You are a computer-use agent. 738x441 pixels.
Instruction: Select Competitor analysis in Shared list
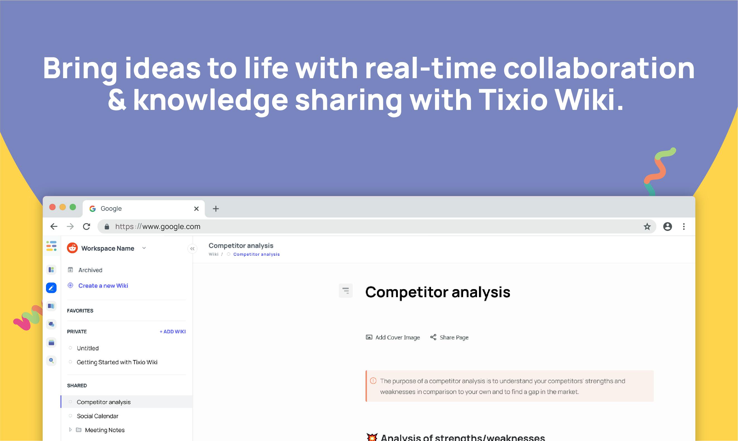[127, 402]
